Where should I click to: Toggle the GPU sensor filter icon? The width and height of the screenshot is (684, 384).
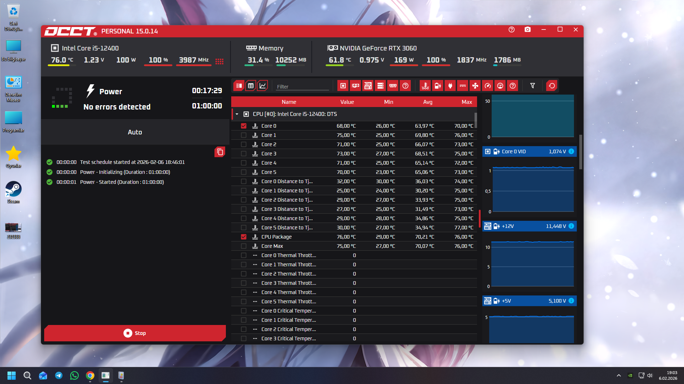pos(355,86)
